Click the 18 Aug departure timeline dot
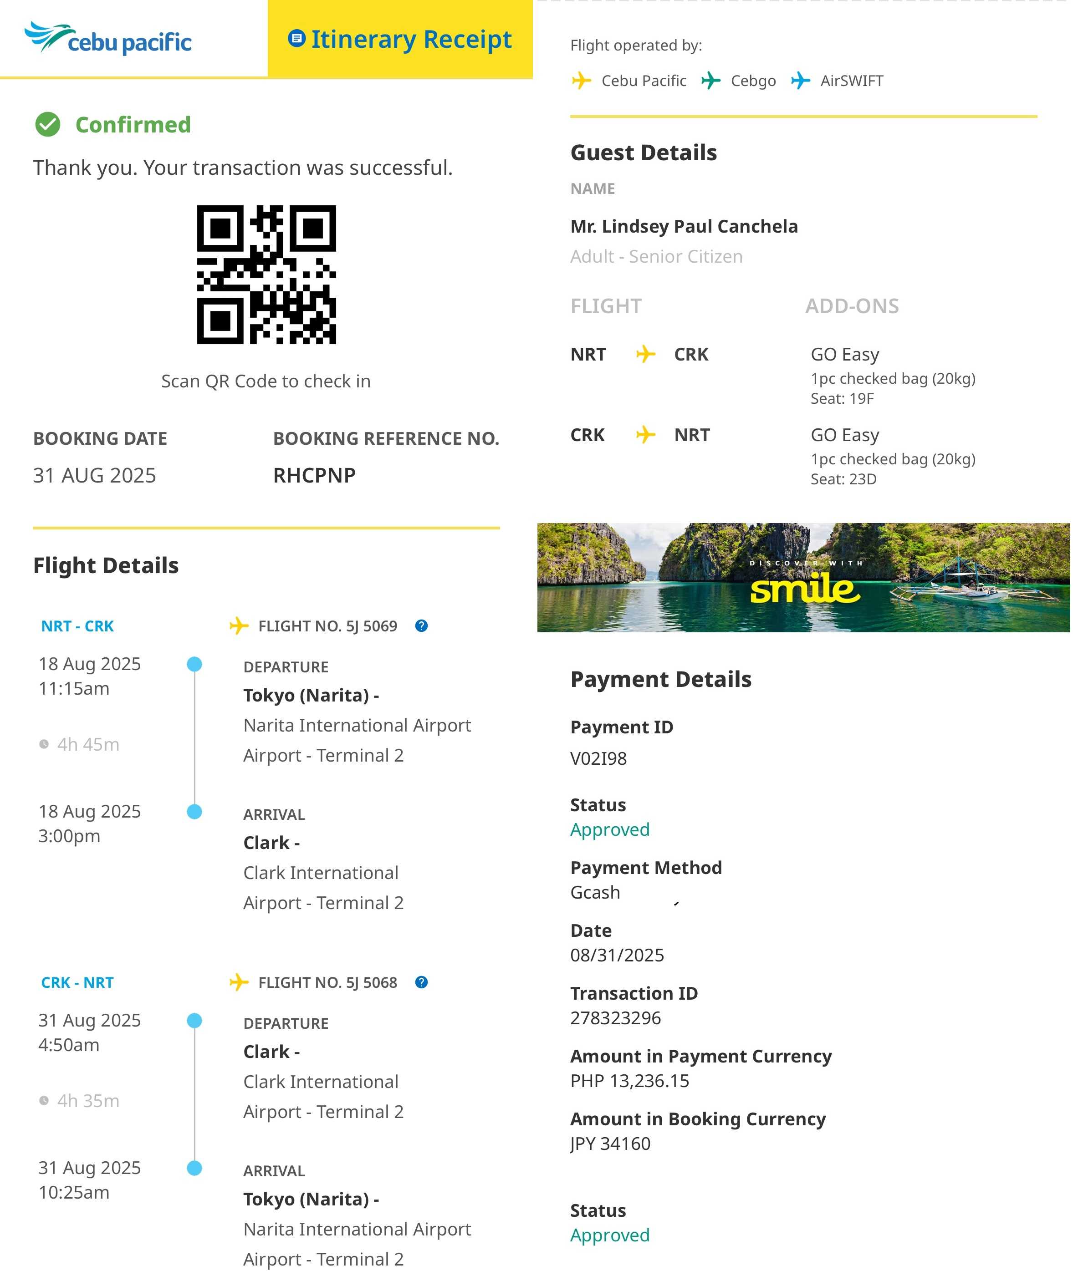The height and width of the screenshot is (1281, 1073). point(195,664)
